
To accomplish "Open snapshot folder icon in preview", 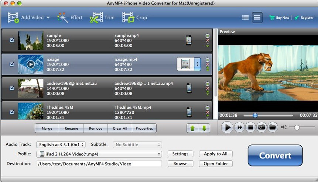I will (x=273, y=127).
